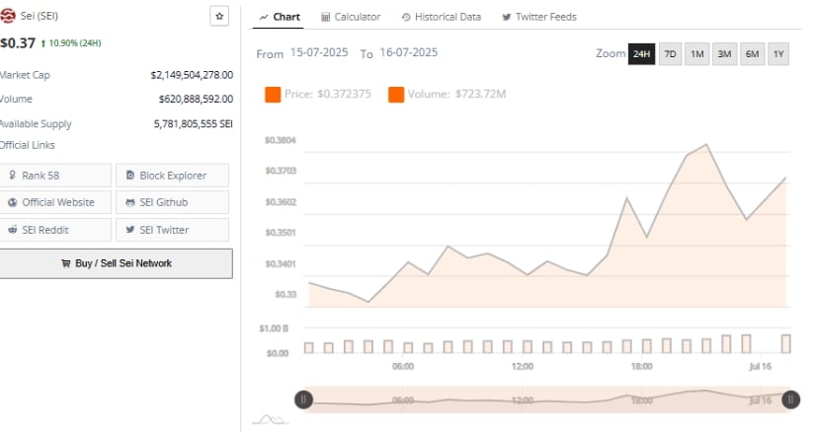Select the 3M zoom range
This screenshot has height=432, width=815.
tap(724, 54)
